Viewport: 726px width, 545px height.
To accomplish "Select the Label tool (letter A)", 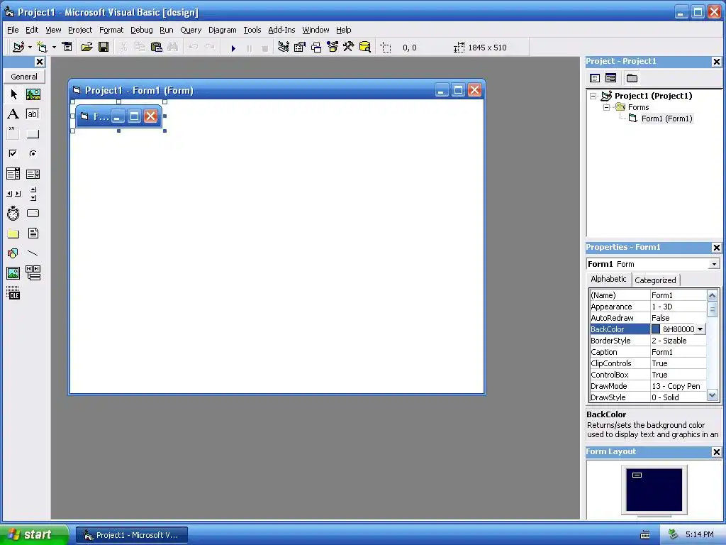I will (x=13, y=114).
